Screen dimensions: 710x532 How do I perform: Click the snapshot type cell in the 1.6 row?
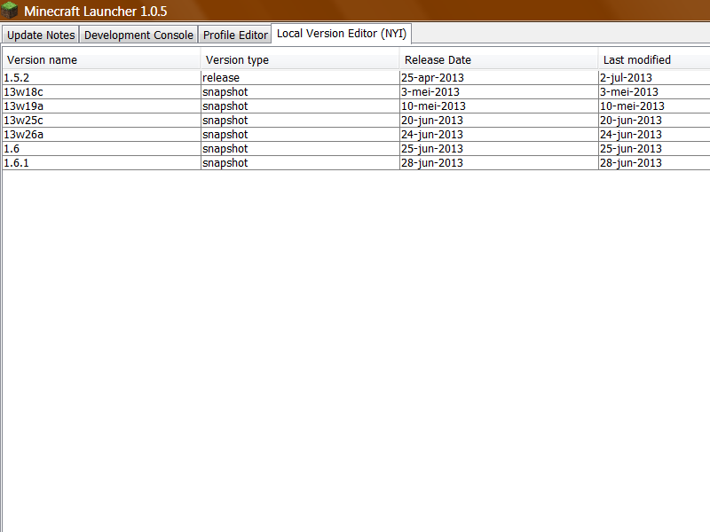point(300,148)
